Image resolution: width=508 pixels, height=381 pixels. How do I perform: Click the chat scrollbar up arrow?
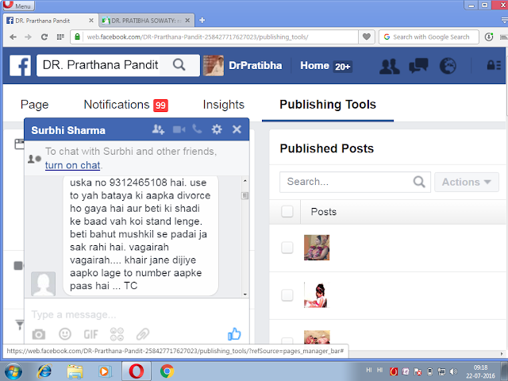tap(245, 181)
